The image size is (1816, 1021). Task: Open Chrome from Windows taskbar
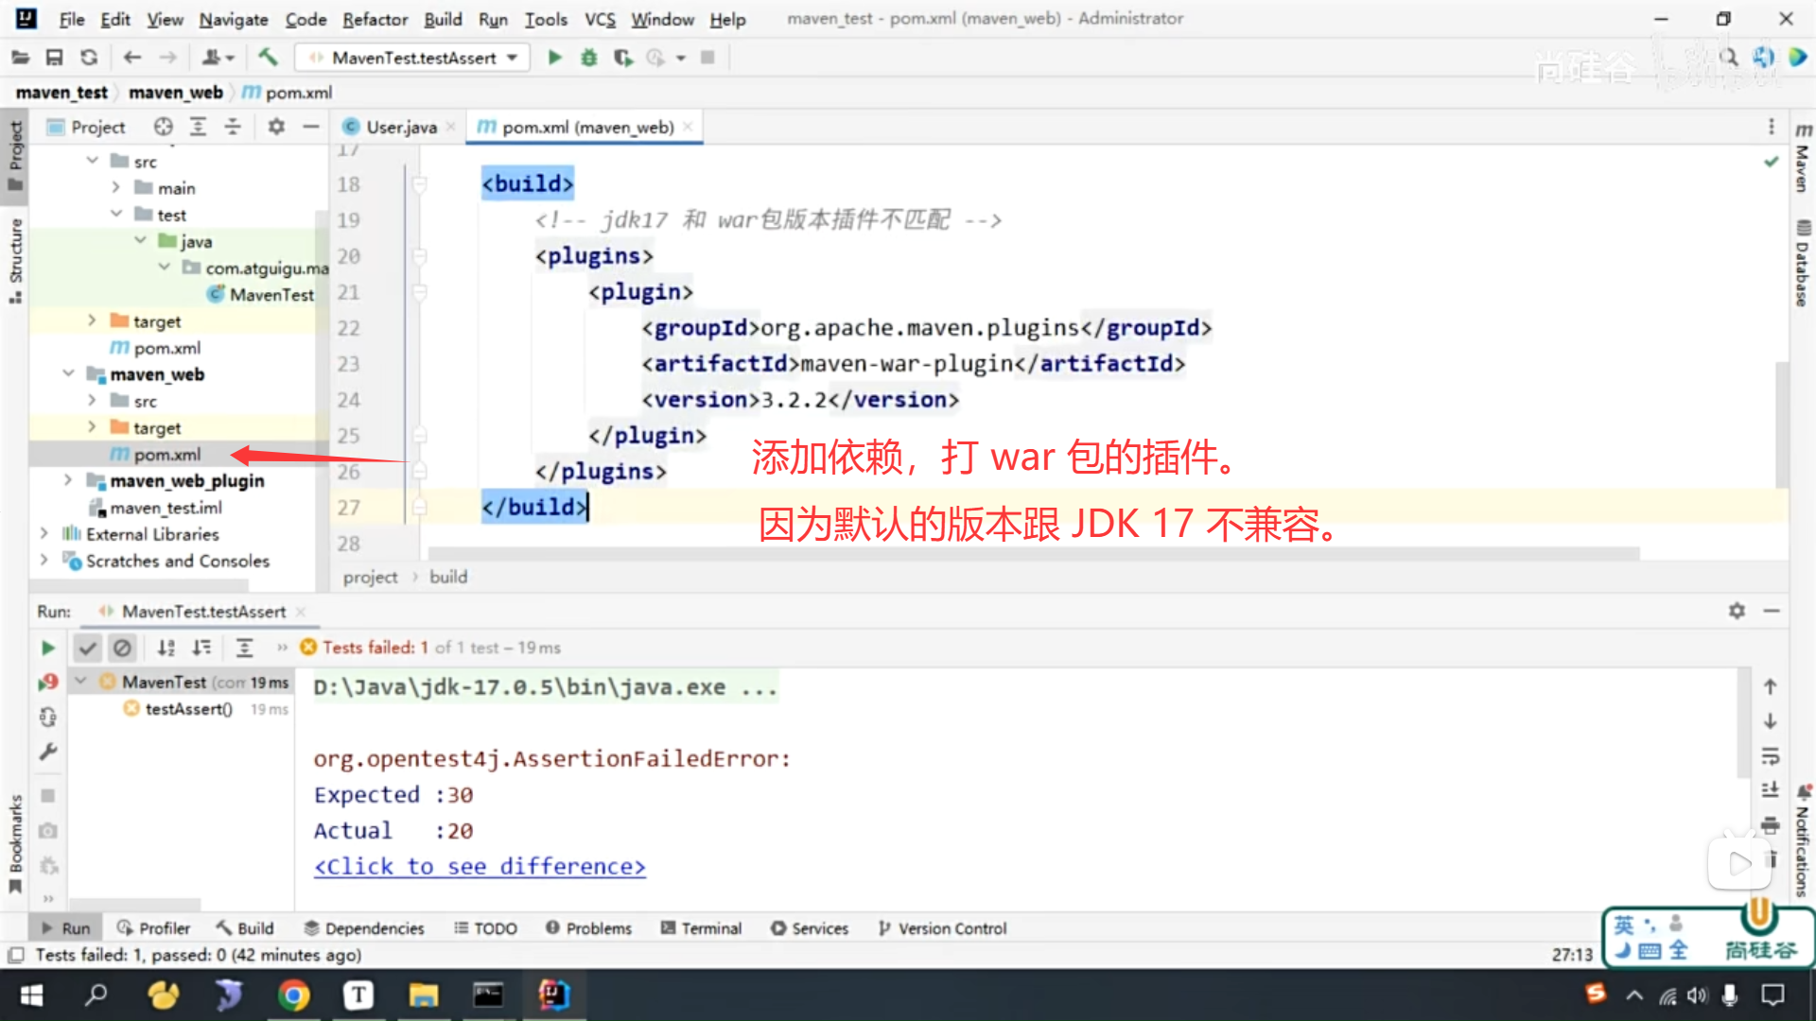click(x=293, y=995)
